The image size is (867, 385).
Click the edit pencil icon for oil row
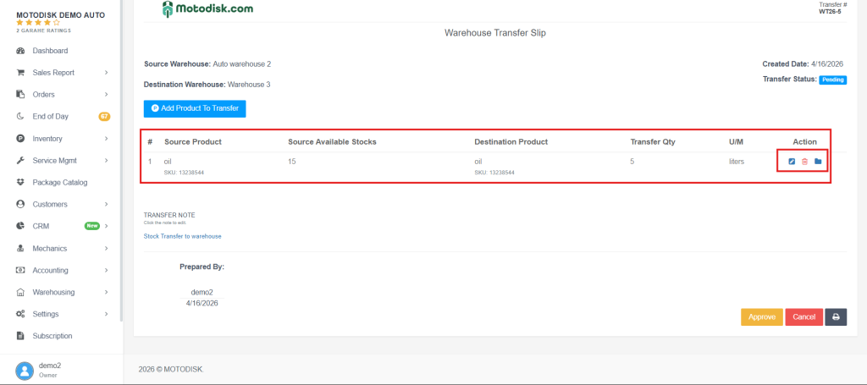point(792,162)
